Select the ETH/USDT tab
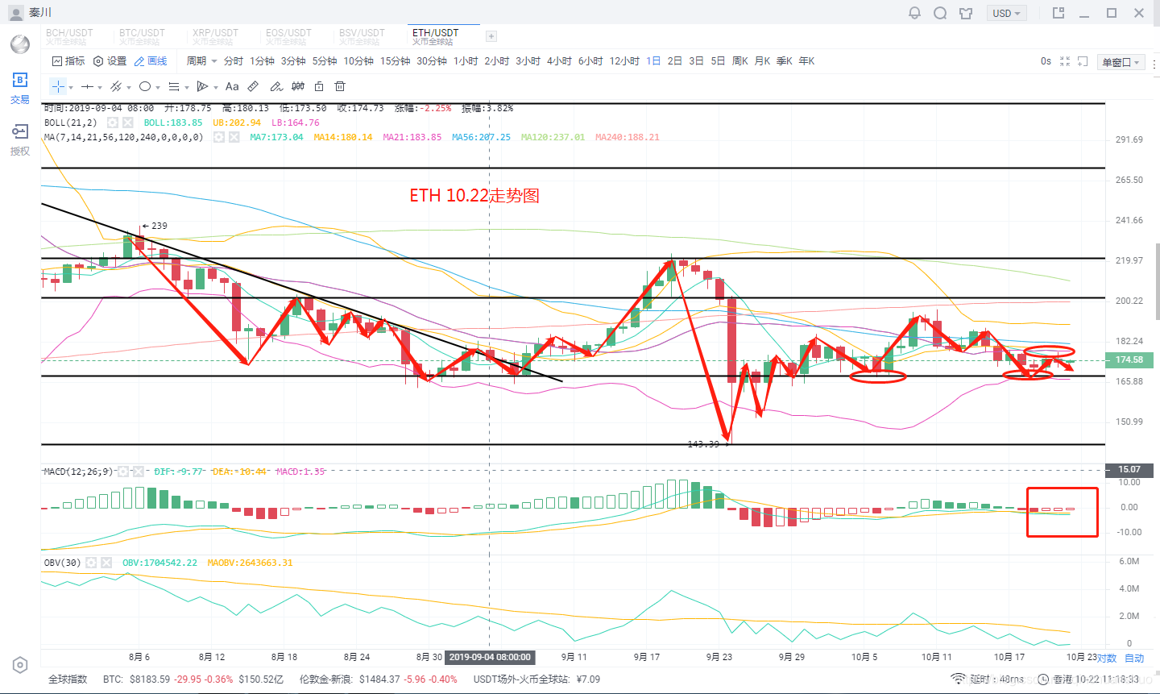The image size is (1160, 694). point(436,36)
